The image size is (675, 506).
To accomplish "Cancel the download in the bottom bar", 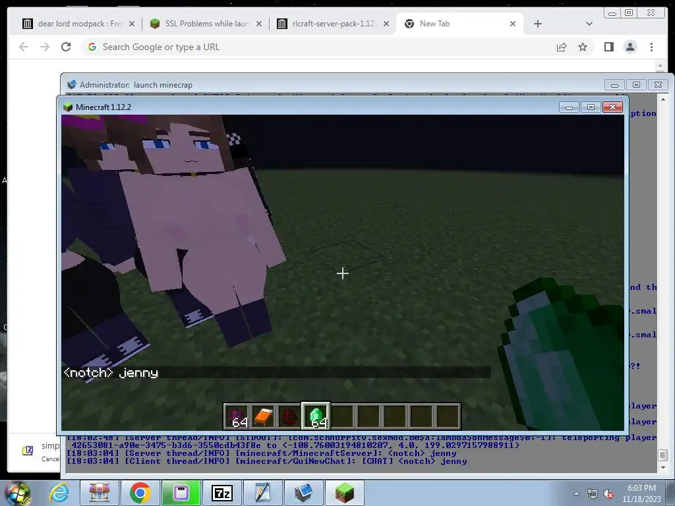I will click(x=50, y=459).
